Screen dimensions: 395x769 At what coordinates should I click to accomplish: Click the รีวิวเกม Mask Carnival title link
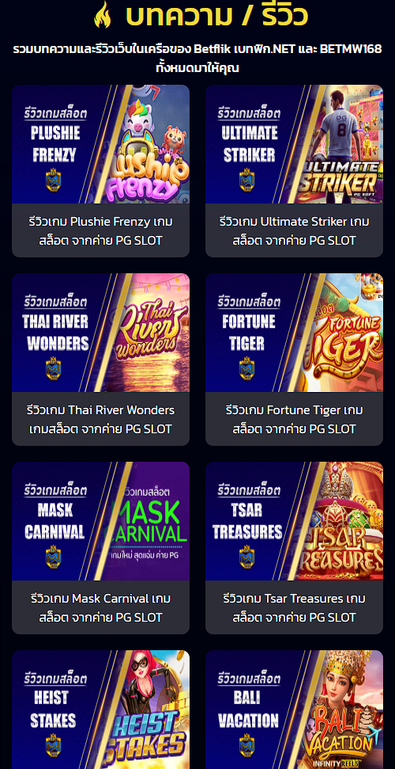click(101, 607)
